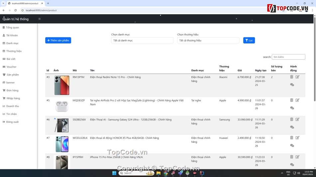Edit the Redmi Note 13 Pro product

pos(297,77)
